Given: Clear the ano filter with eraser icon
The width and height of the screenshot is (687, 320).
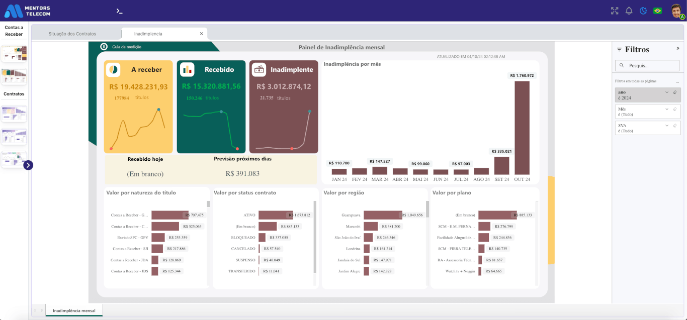Looking at the screenshot, I should pyautogui.click(x=675, y=92).
